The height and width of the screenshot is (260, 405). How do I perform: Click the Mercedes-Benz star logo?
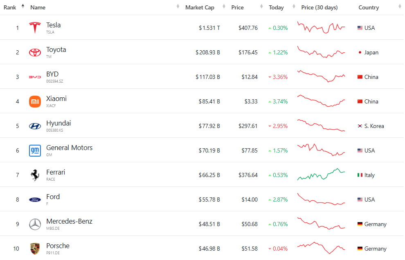tap(35, 224)
